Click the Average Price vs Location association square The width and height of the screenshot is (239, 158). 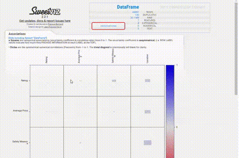[x=148, y=112]
